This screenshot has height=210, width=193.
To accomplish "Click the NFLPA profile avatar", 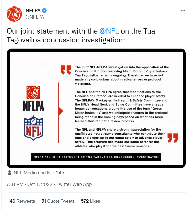I will (x=14, y=14).
